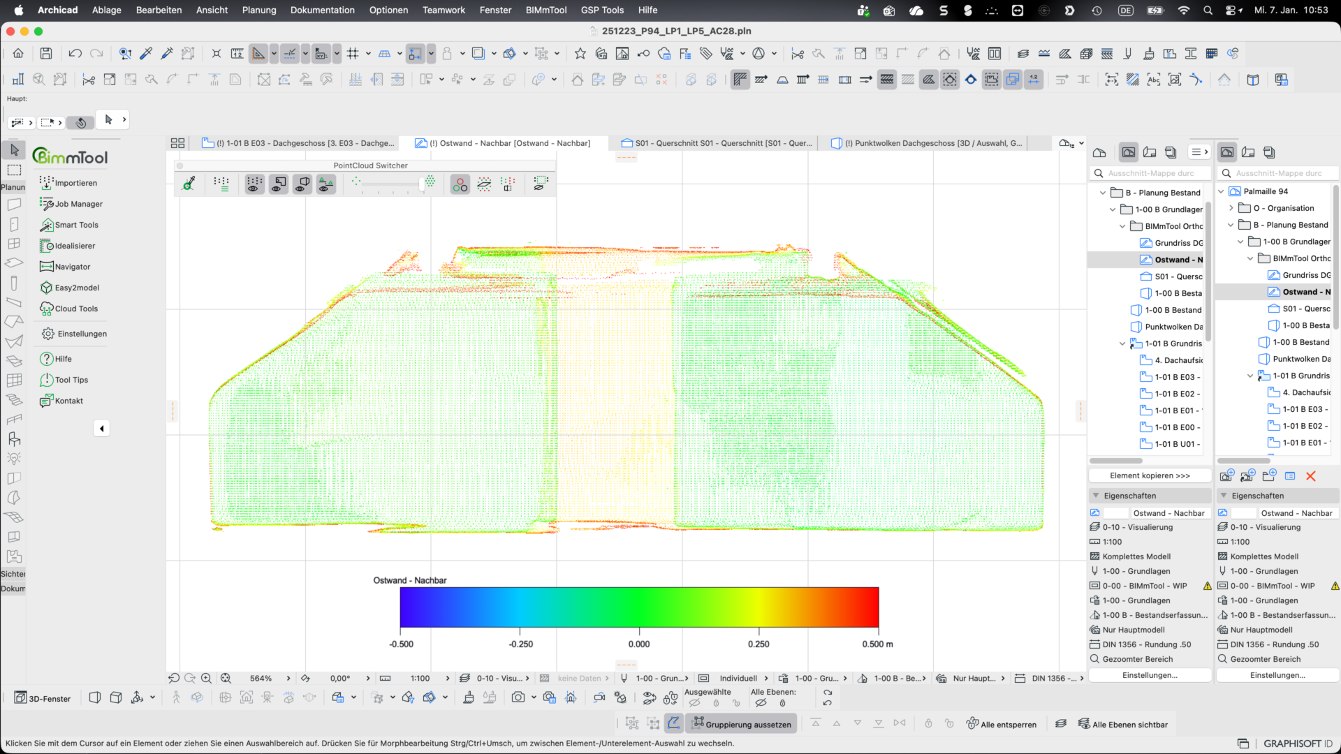Toggle Gruppierung aussetzen
The image size is (1341, 754).
742,724
